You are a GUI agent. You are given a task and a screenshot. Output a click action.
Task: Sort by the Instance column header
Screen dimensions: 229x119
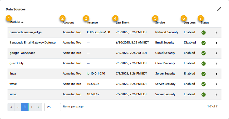92,23
